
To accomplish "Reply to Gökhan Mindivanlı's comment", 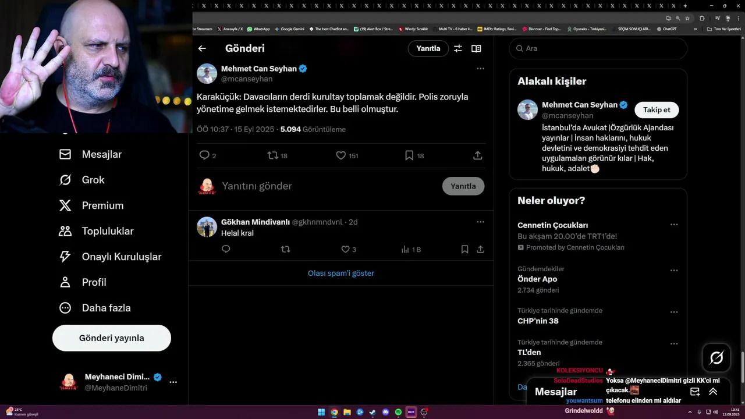I will coord(226,249).
